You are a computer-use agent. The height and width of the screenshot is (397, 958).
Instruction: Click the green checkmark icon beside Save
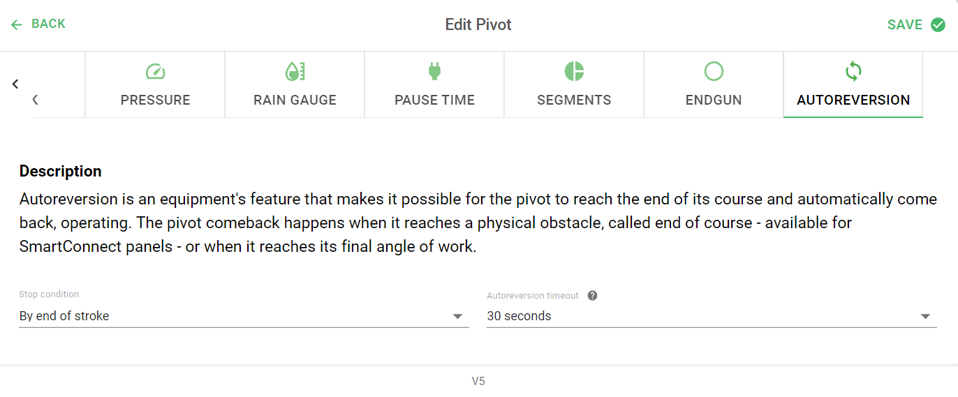click(x=938, y=24)
